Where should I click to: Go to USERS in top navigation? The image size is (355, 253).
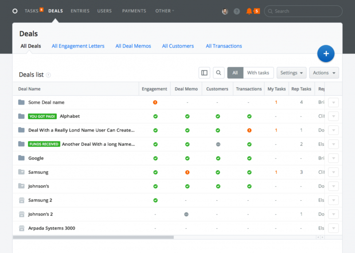pos(104,11)
